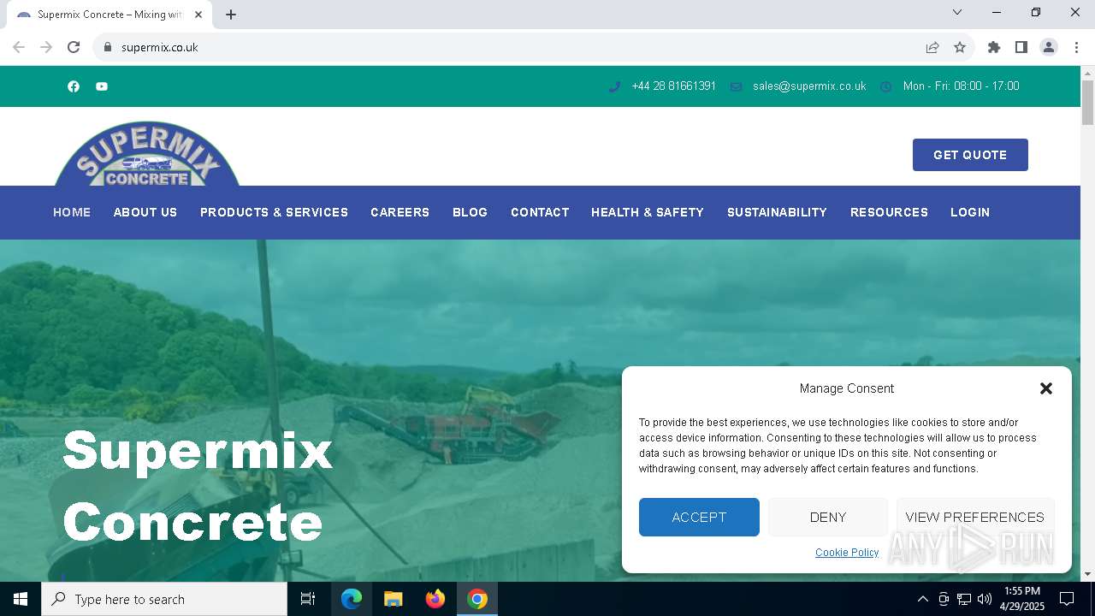This screenshot has height=616, width=1095.
Task: Reload the supermix.co.uk page
Action: point(74,47)
